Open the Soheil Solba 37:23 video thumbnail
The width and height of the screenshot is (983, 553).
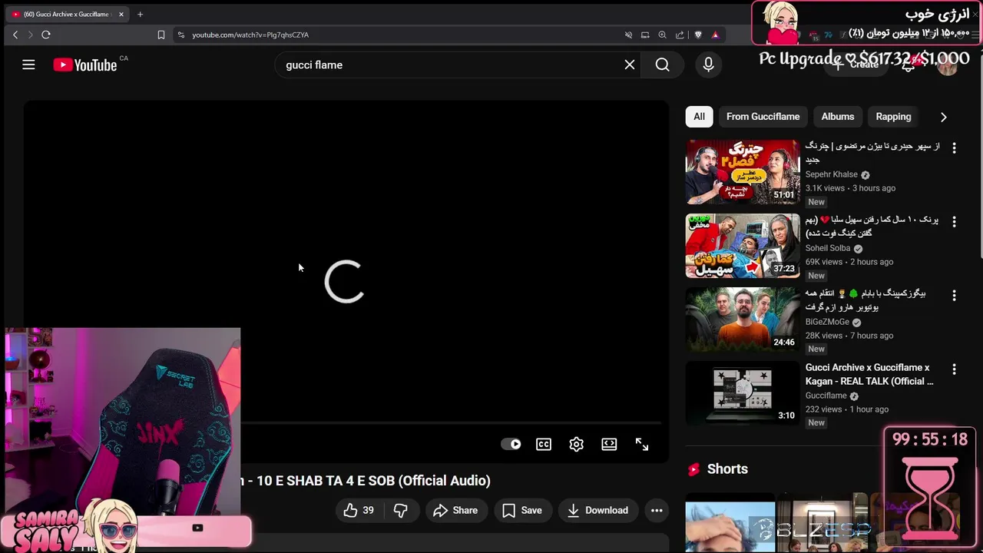pyautogui.click(x=743, y=246)
